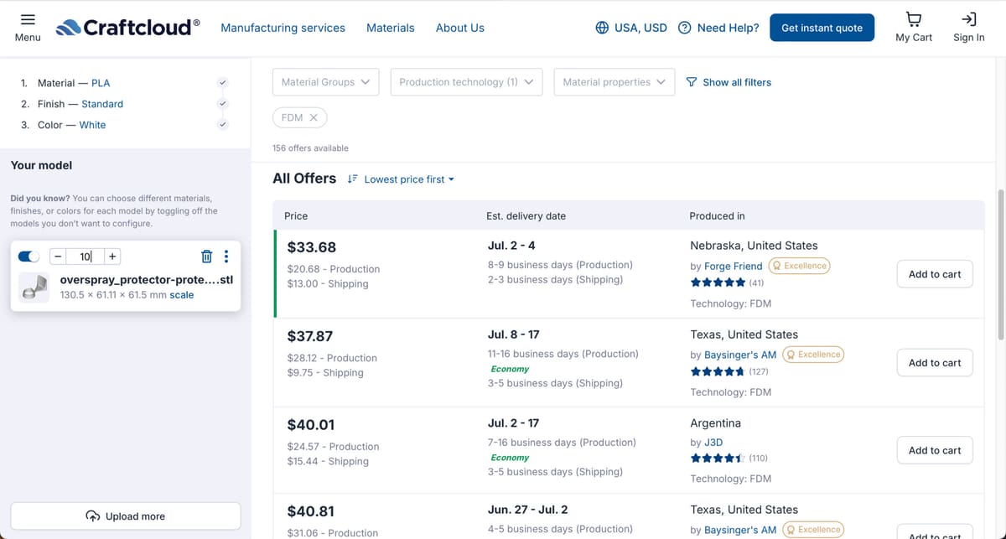Screen dimensions: 1006x539
Task: Change color by clicking White
Action: [92, 125]
